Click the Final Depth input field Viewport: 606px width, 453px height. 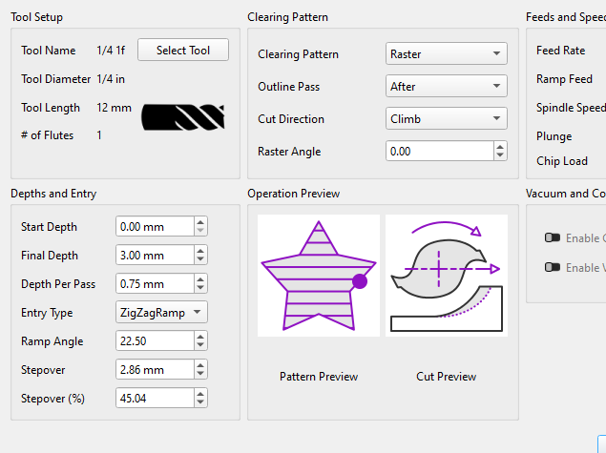point(153,256)
